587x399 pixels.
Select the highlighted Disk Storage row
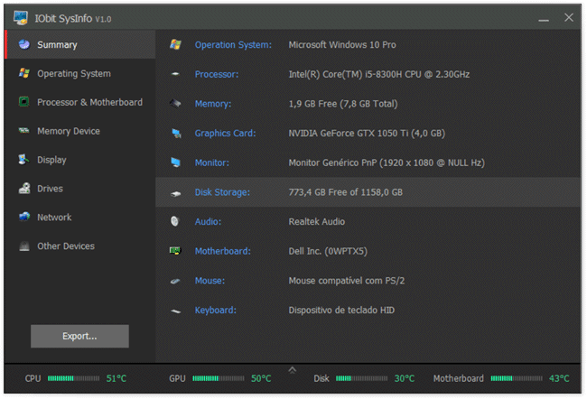(368, 192)
